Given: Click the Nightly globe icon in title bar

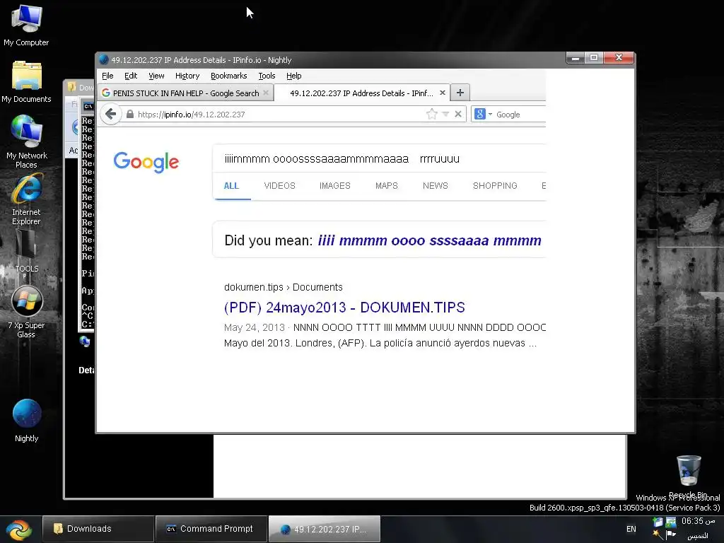Looking at the screenshot, I should point(103,59).
